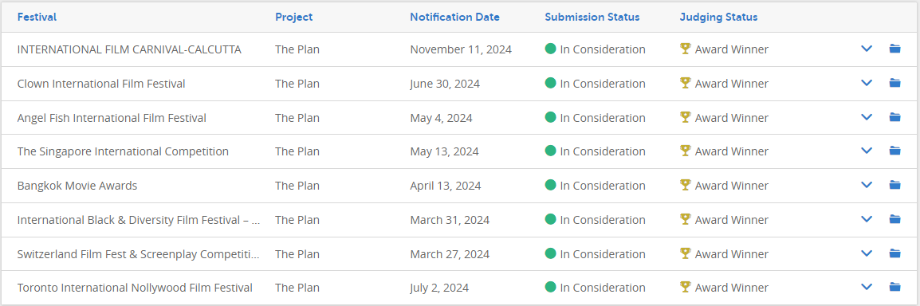
Task: Expand INTERNATIONAL FILM CARNIVAL-CALCUTTA row chevron
Action: click(x=866, y=49)
